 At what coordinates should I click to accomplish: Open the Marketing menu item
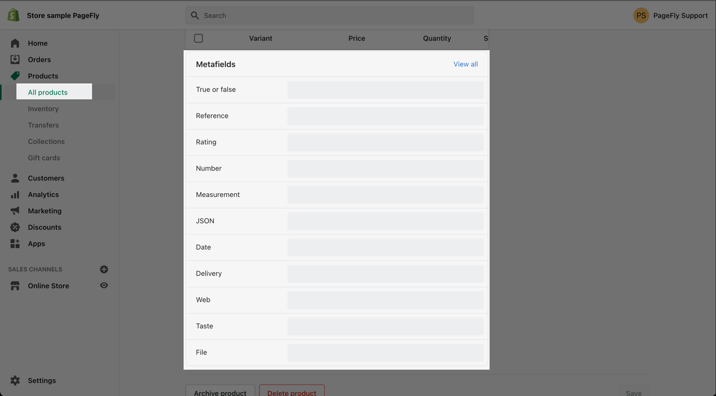click(x=45, y=211)
